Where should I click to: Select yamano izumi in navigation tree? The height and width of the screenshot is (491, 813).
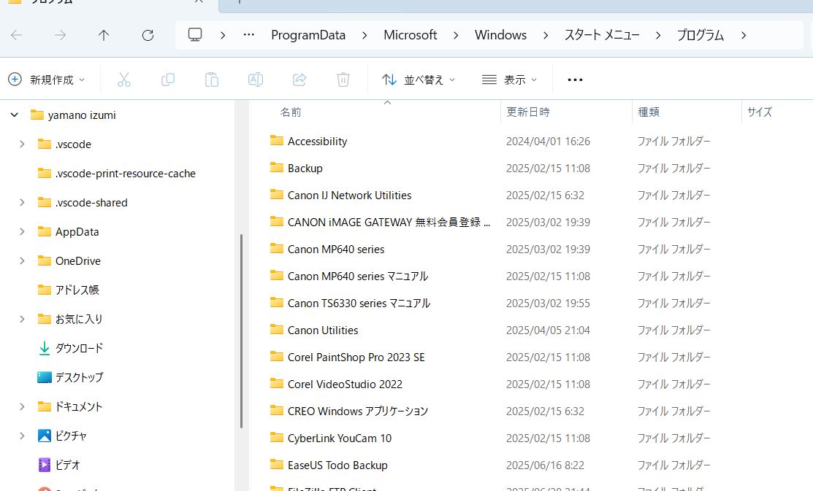(82, 115)
